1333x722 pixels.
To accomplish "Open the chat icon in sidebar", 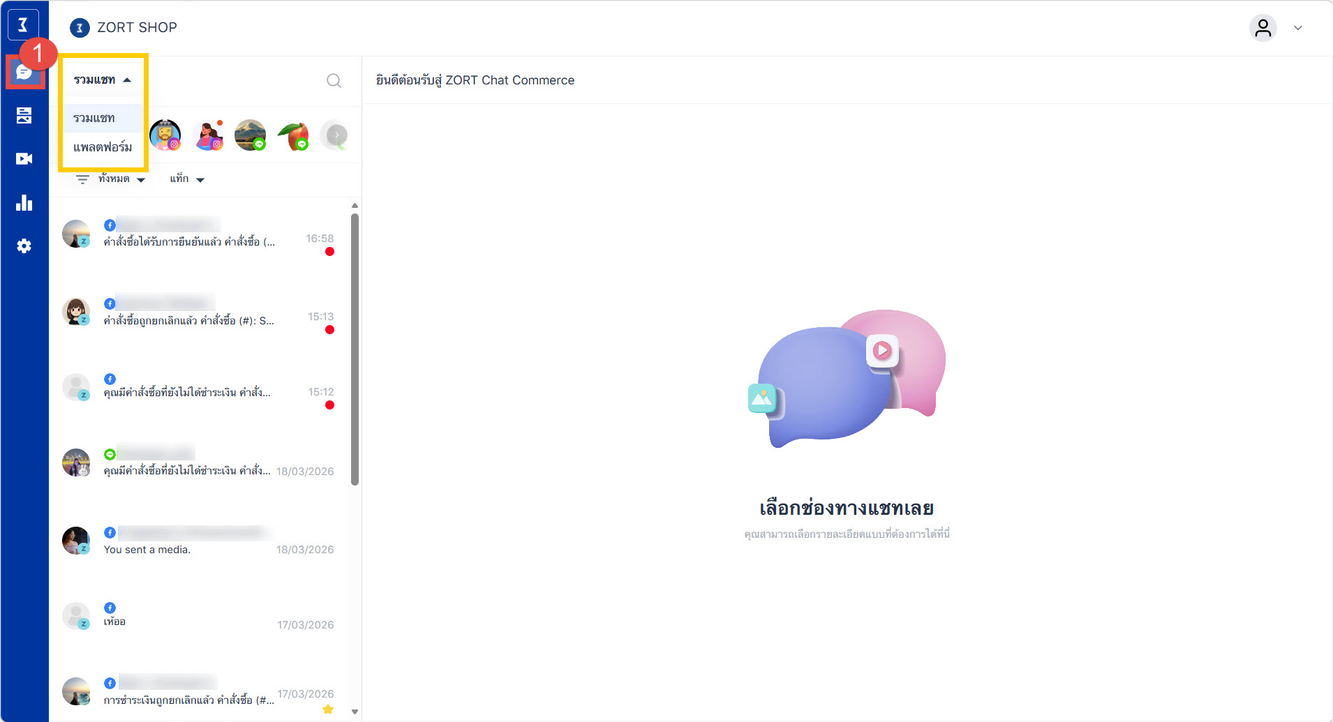I will click(24, 72).
